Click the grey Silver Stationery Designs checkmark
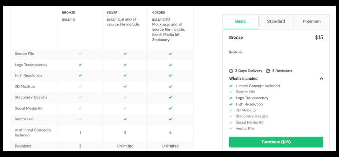 pos(125,97)
